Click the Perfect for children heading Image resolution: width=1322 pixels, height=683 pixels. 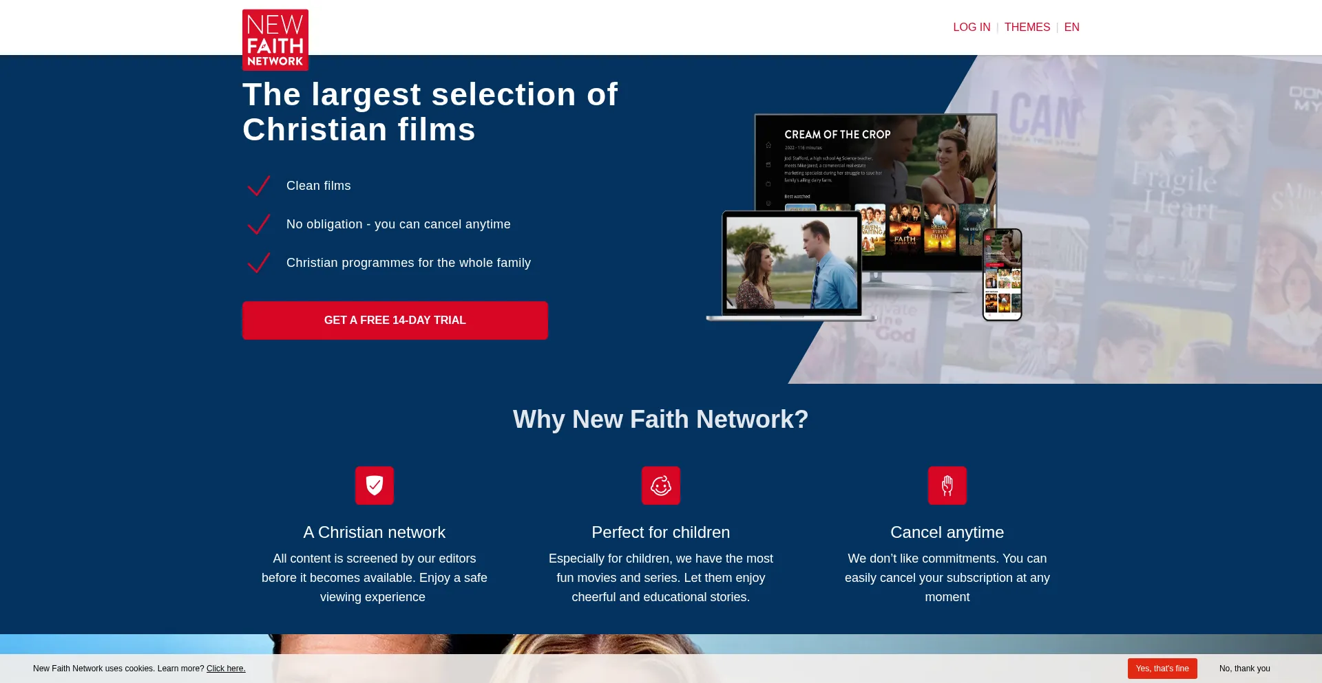(x=660, y=532)
